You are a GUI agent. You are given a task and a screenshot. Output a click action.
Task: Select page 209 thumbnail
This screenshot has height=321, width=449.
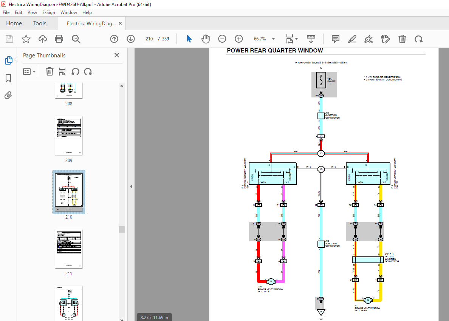pos(69,136)
